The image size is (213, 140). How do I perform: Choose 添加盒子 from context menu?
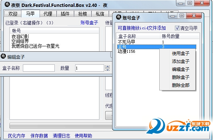pyautogui.click(x=181, y=61)
